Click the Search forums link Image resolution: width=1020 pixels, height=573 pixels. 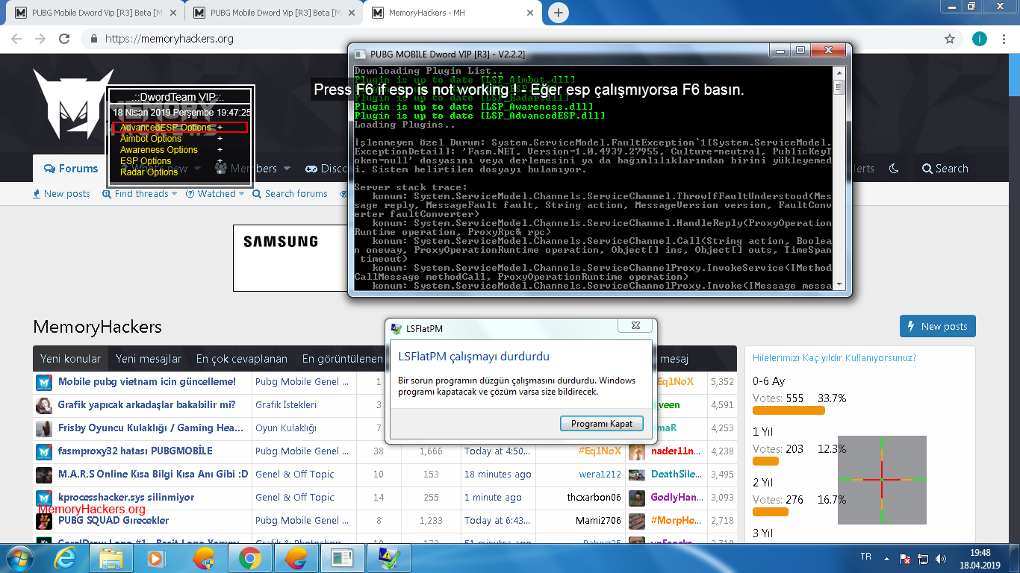click(290, 194)
